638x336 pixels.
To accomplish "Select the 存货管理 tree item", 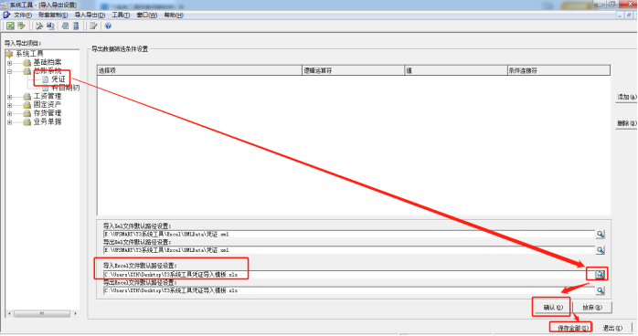I will tap(48, 114).
